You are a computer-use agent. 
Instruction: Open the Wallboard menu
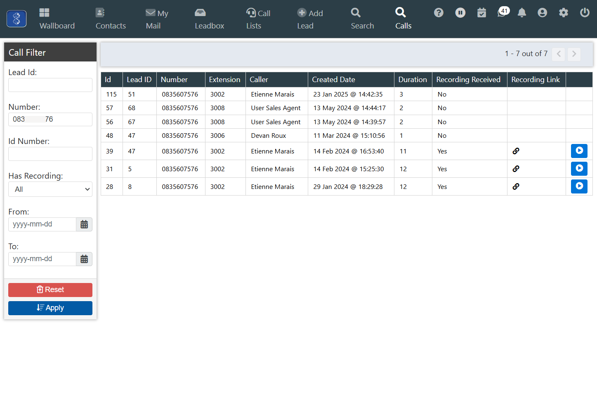(x=57, y=19)
